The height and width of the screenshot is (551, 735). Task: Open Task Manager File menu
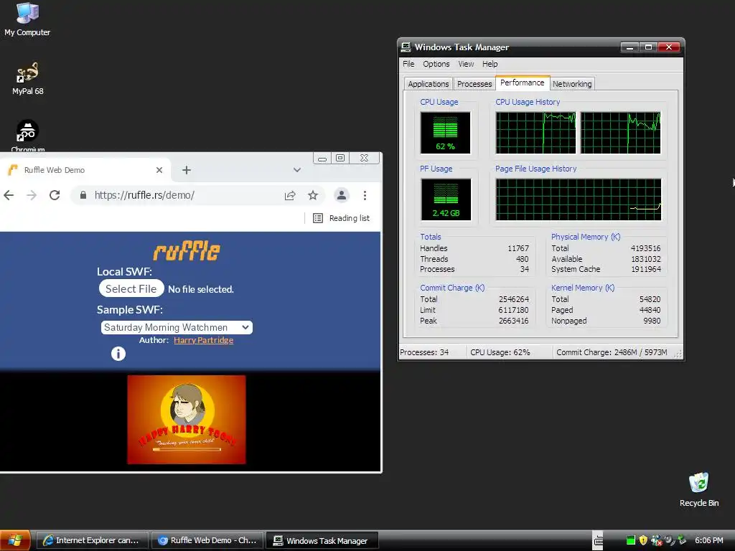click(x=408, y=64)
